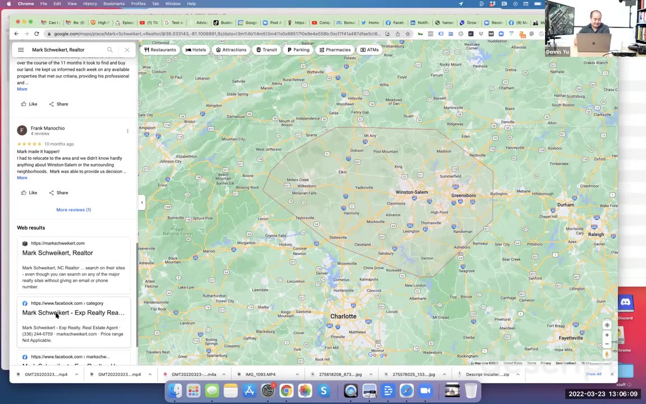646x404 pixels.
Task: Open the Chrome Bookmarks menu
Action: [114, 4]
